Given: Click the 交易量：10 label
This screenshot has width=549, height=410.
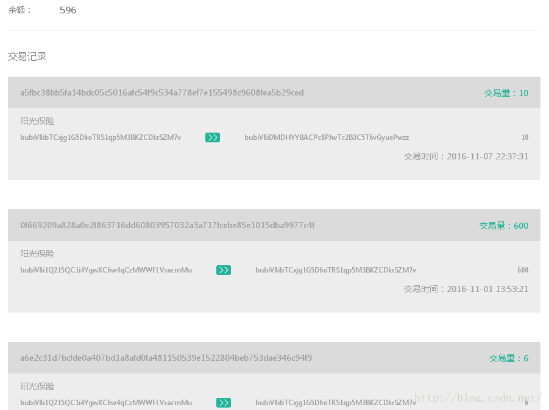Looking at the screenshot, I should (506, 93).
